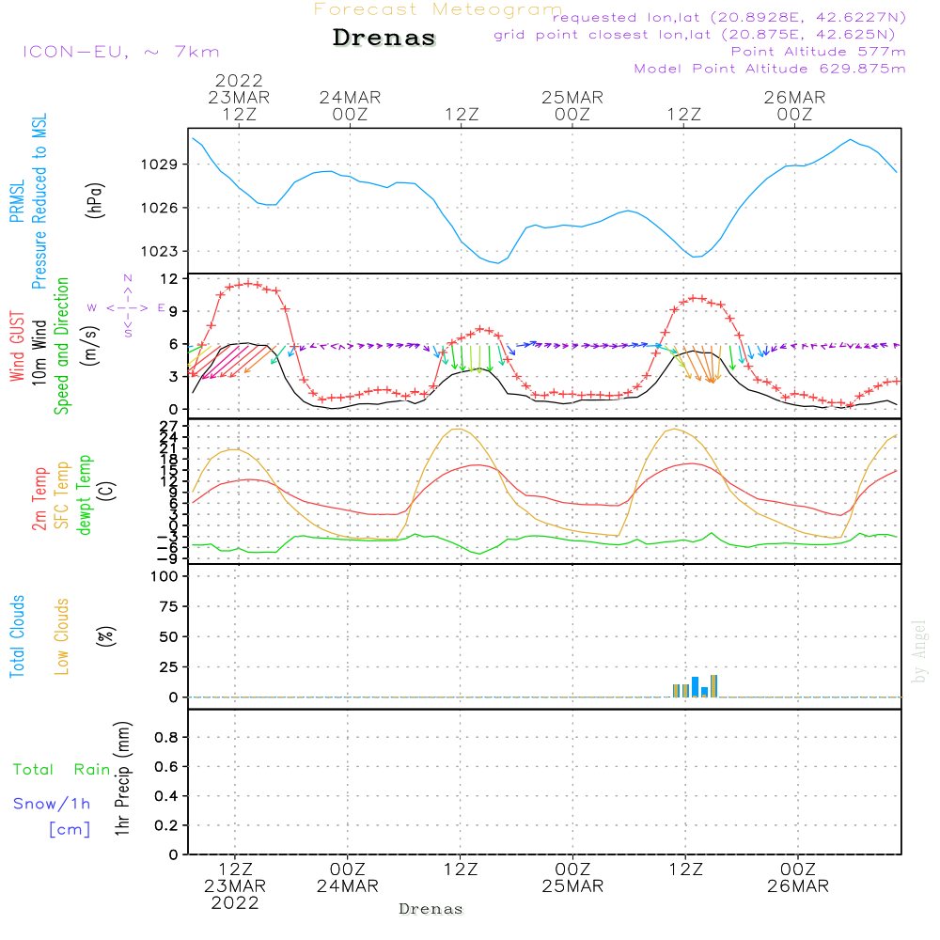Click the 1029 hPa pressure axis tick
Screen dimensions: 940x940
click(x=159, y=164)
